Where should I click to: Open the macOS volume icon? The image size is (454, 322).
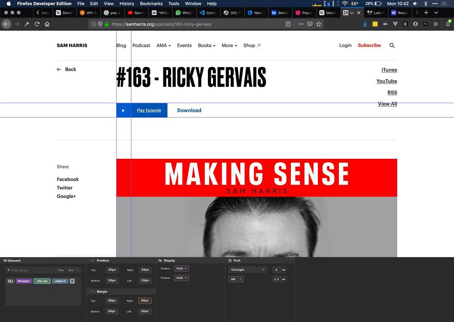pyautogui.click(x=415, y=4)
